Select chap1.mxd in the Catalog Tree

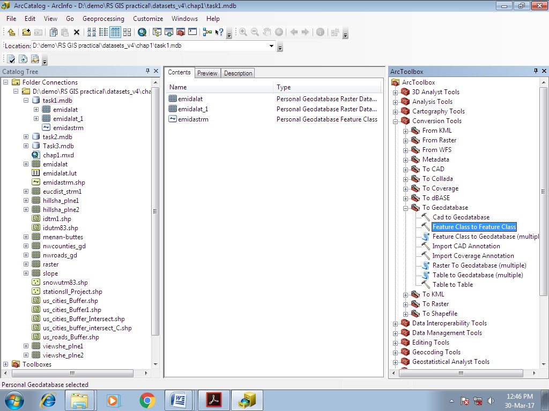58,155
